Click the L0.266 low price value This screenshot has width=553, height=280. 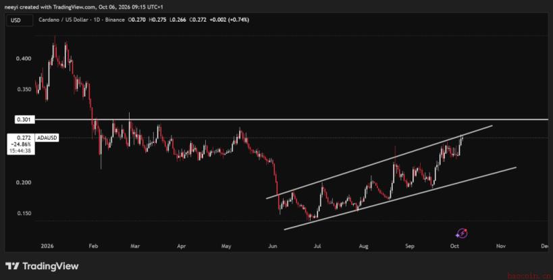tap(178, 20)
